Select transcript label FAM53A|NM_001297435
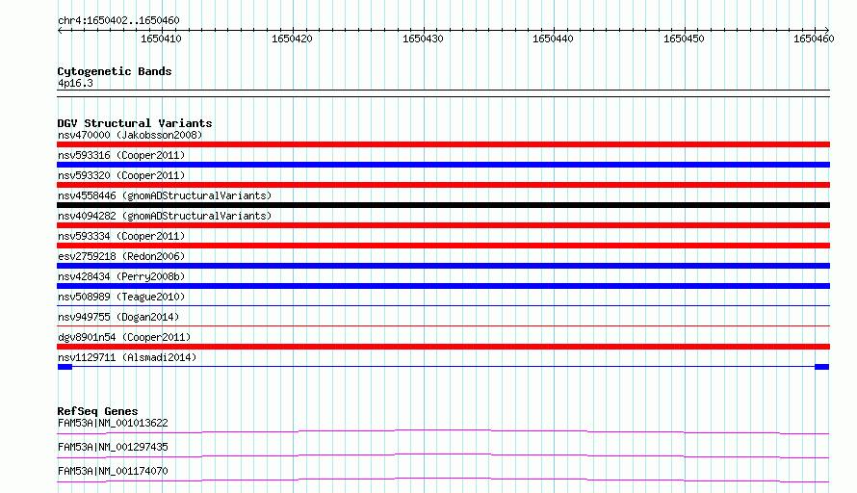This screenshot has height=493, width=857. 113,447
